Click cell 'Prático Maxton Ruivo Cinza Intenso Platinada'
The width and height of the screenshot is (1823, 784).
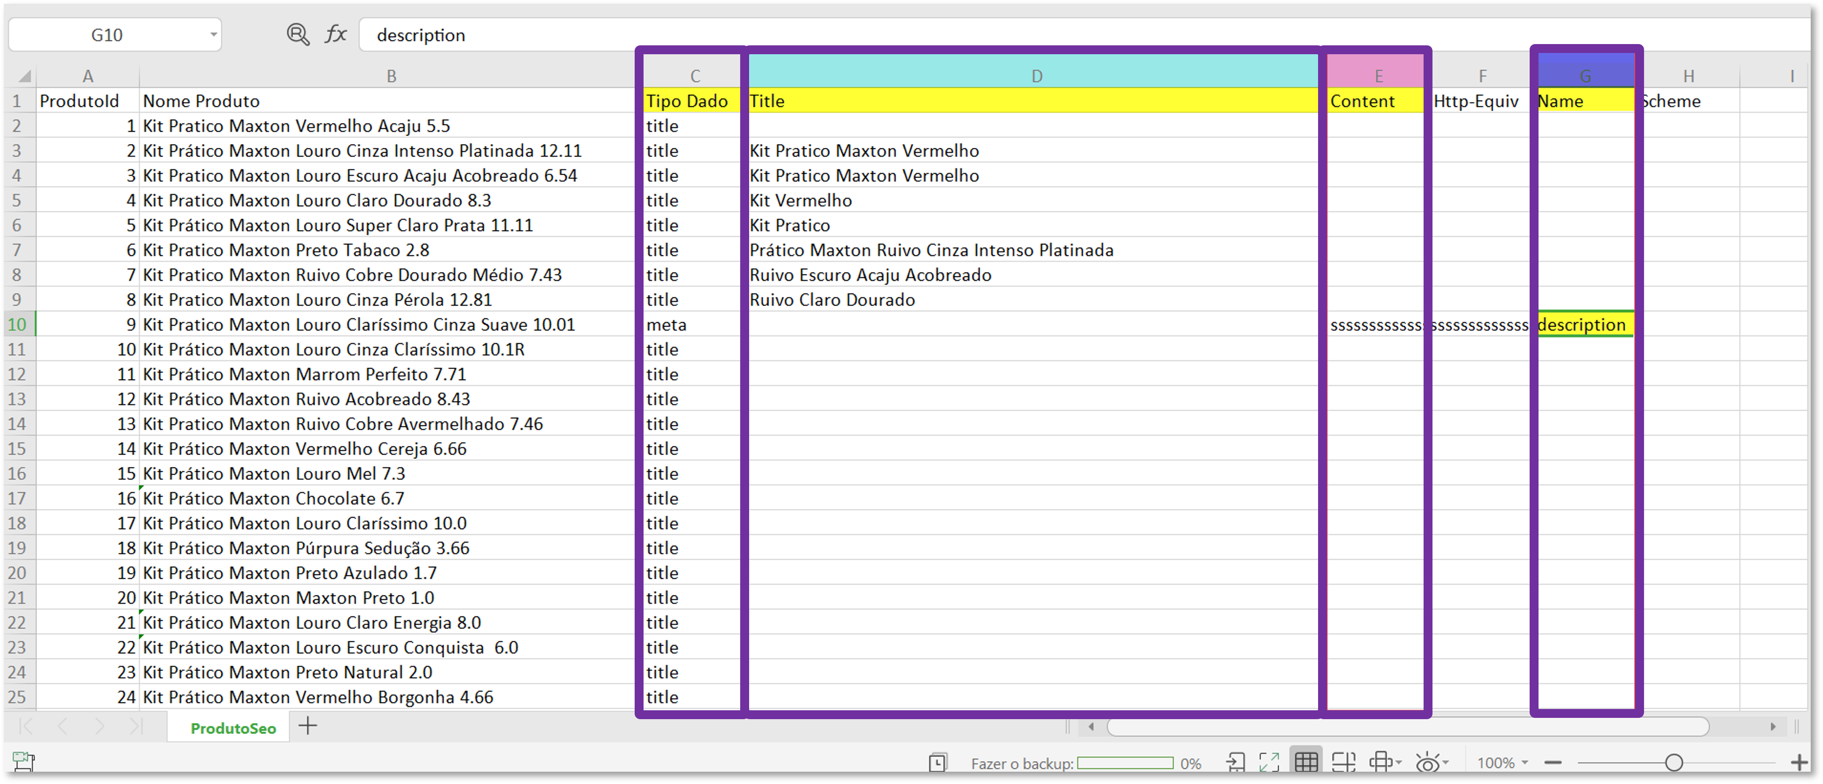click(1033, 250)
